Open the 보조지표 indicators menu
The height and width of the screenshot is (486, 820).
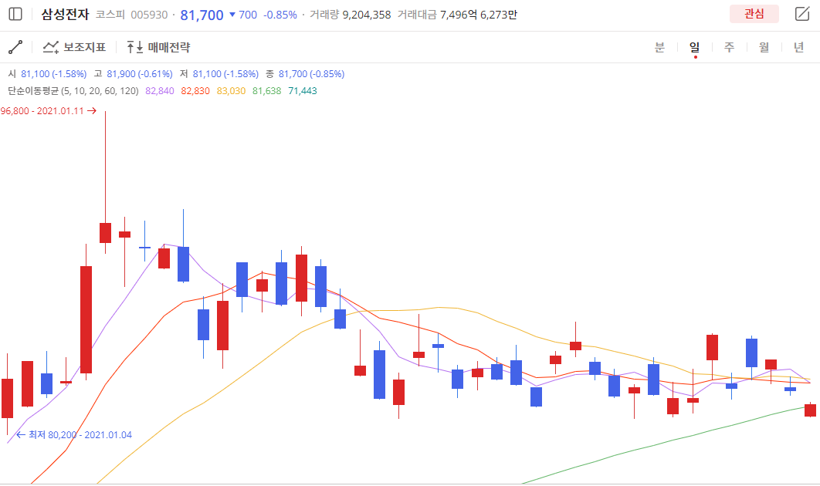pyautogui.click(x=74, y=47)
